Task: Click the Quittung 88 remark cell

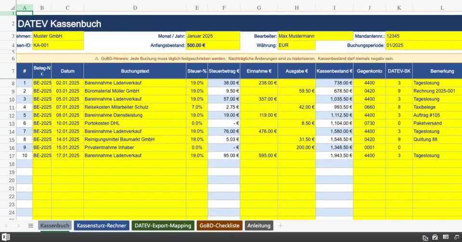Action: click(437, 139)
